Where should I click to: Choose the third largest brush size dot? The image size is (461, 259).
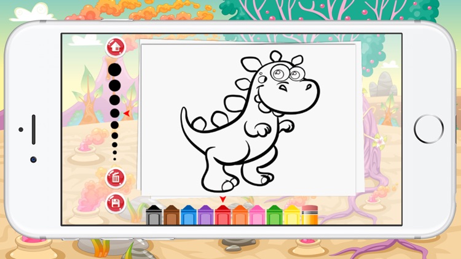coord(115,100)
